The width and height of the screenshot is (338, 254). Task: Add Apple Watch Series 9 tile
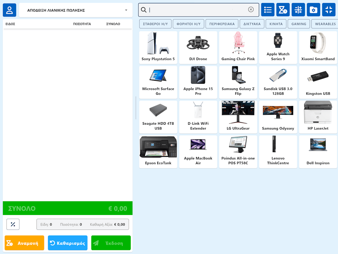[278, 48]
